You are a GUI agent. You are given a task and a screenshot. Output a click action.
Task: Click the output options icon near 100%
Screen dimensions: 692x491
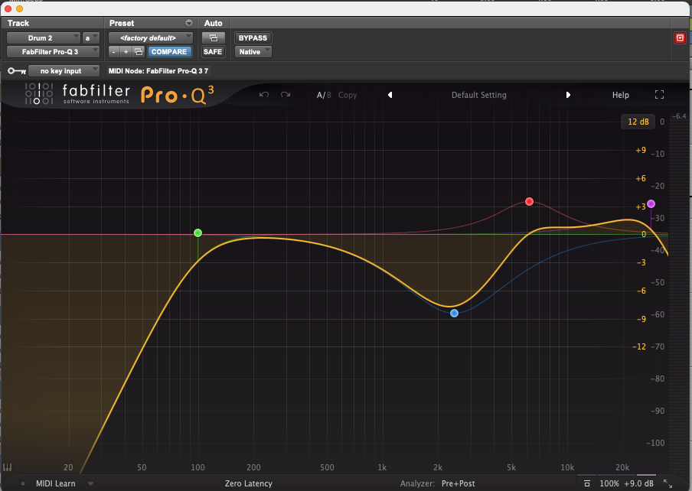tap(587, 483)
